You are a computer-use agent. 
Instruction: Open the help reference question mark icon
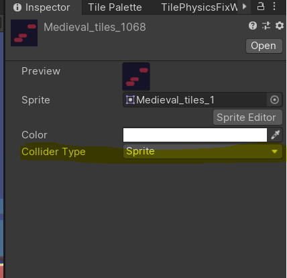click(253, 26)
